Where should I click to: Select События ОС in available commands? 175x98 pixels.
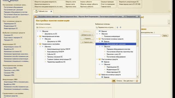[x=51, y=54]
